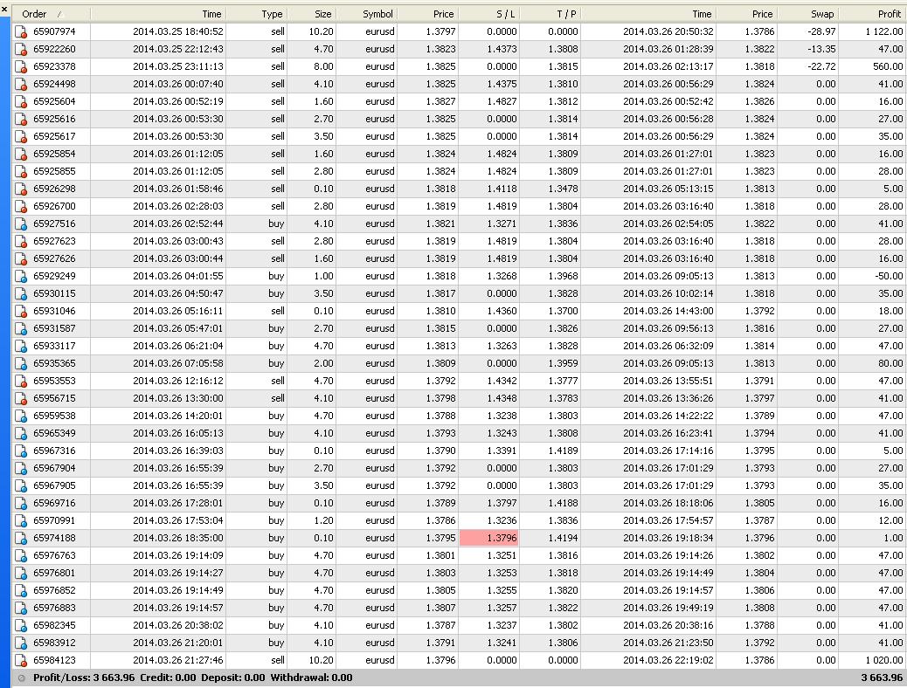
Task: Select order number 65969716
Action: click(54, 503)
